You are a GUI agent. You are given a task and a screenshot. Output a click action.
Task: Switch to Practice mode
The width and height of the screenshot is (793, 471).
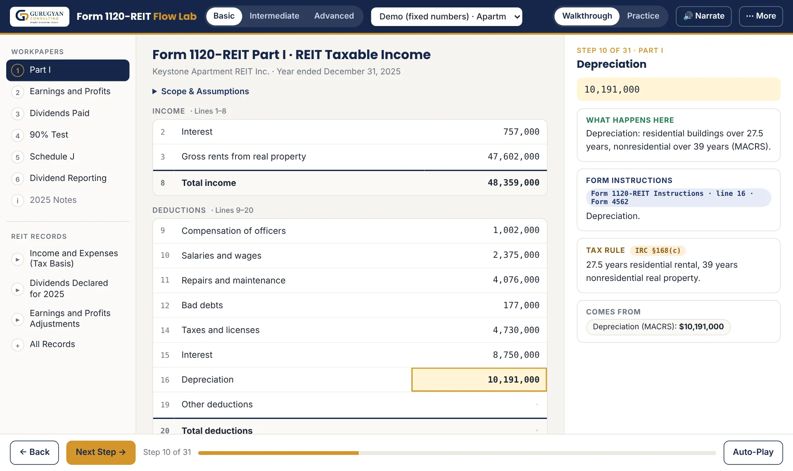tap(643, 16)
